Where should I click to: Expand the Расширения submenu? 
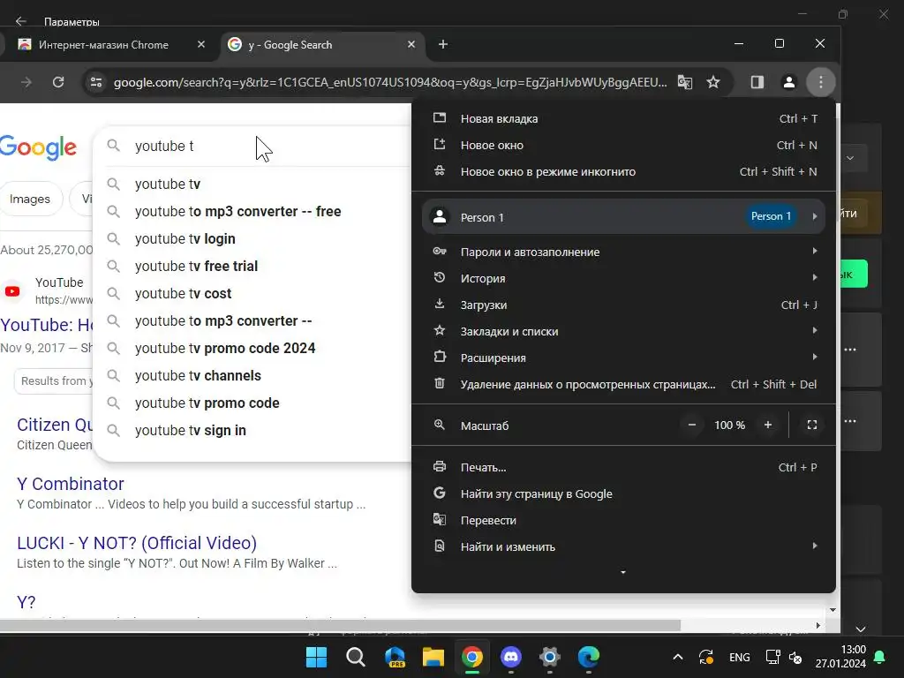[x=624, y=358]
